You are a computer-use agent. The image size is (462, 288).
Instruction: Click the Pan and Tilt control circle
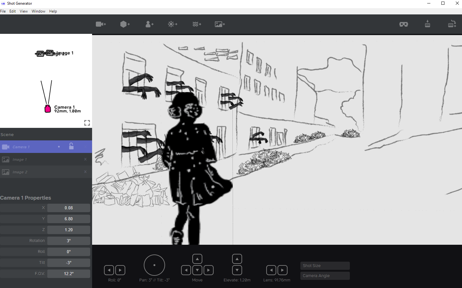(154, 265)
